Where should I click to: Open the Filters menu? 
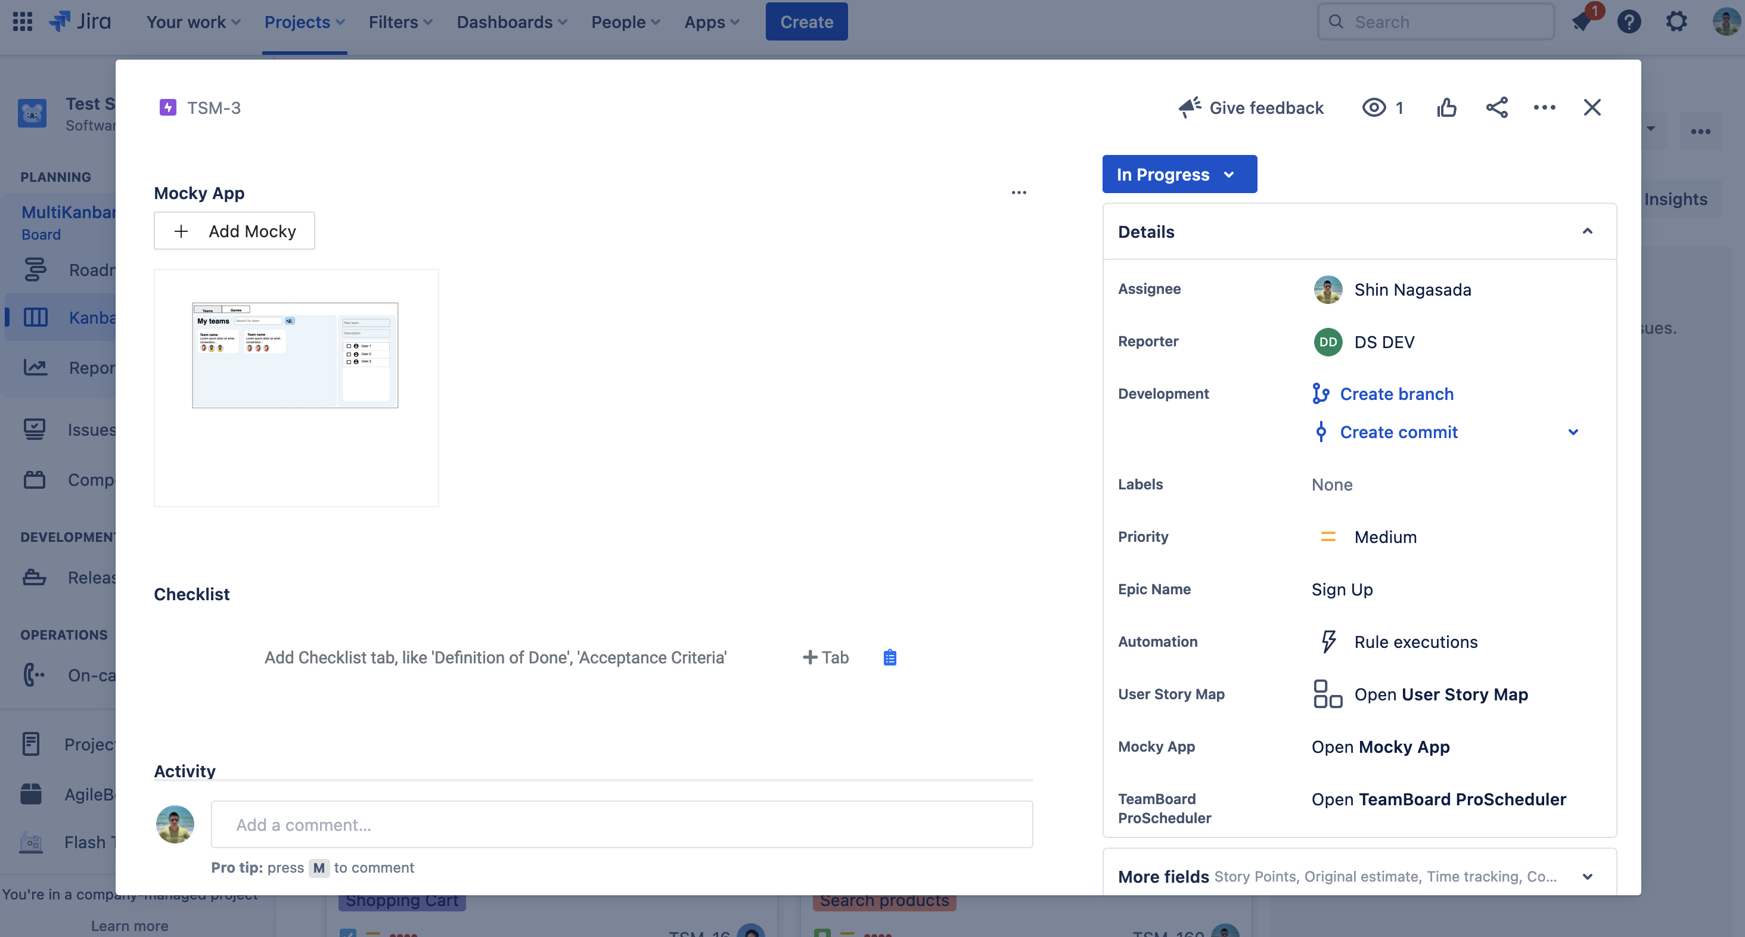400,21
